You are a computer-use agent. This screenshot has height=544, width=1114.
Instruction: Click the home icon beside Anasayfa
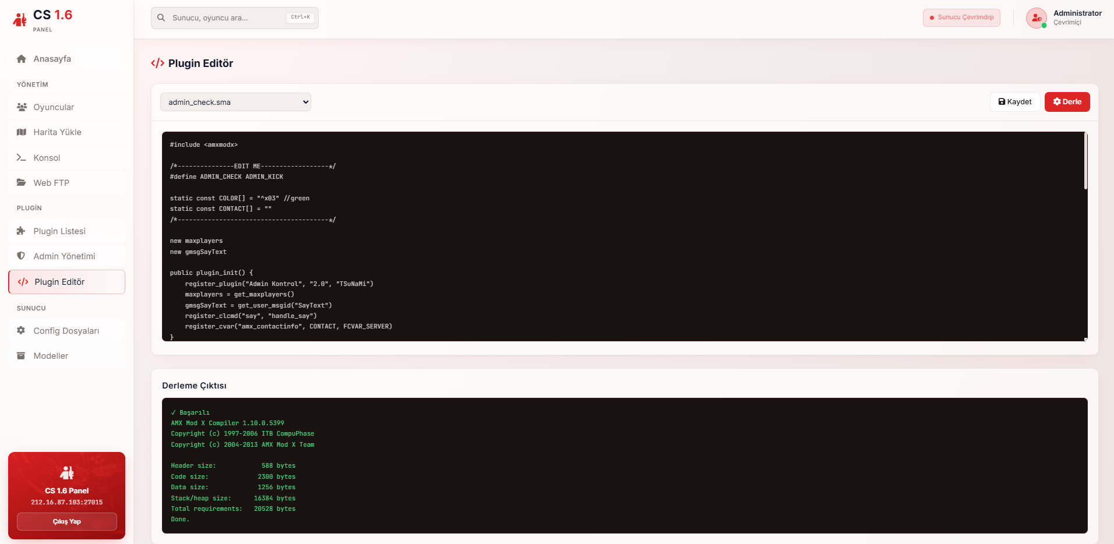point(22,59)
